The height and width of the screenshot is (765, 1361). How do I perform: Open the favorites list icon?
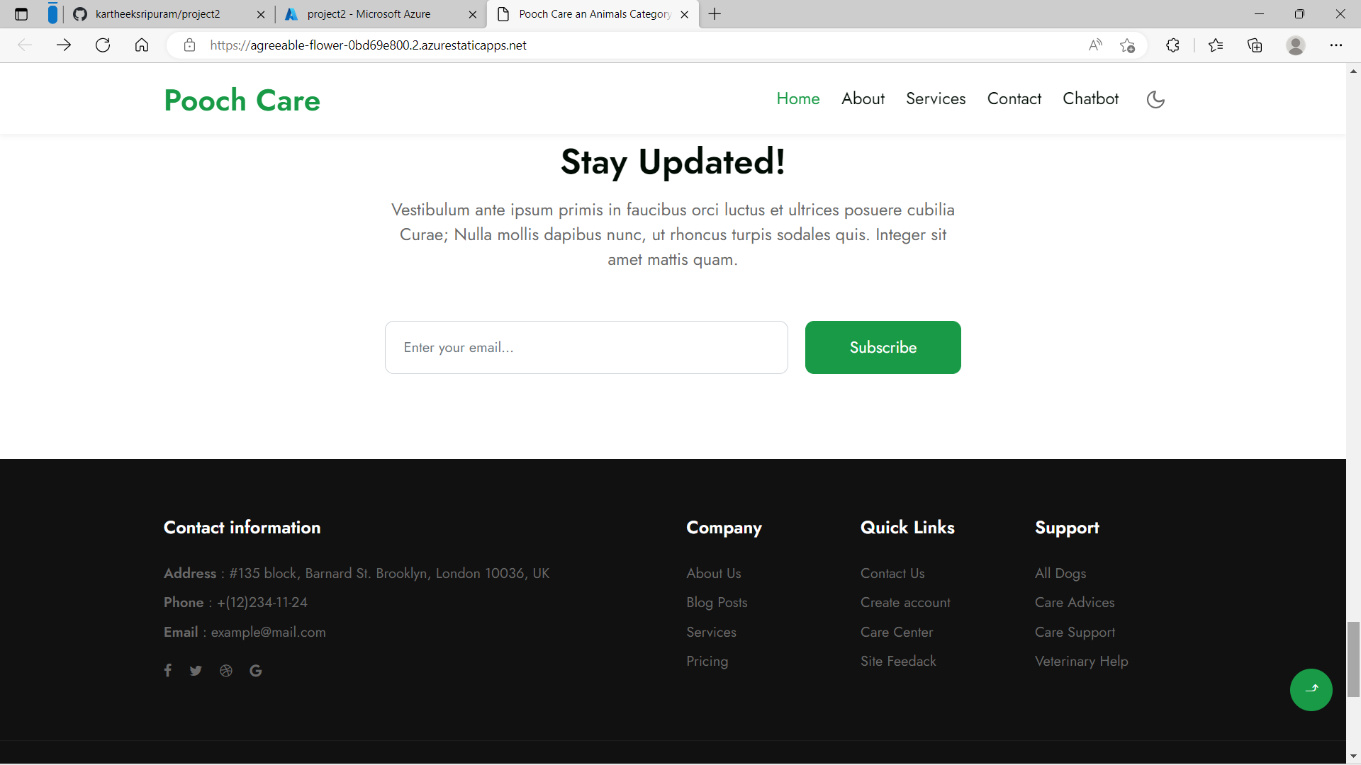click(1216, 45)
